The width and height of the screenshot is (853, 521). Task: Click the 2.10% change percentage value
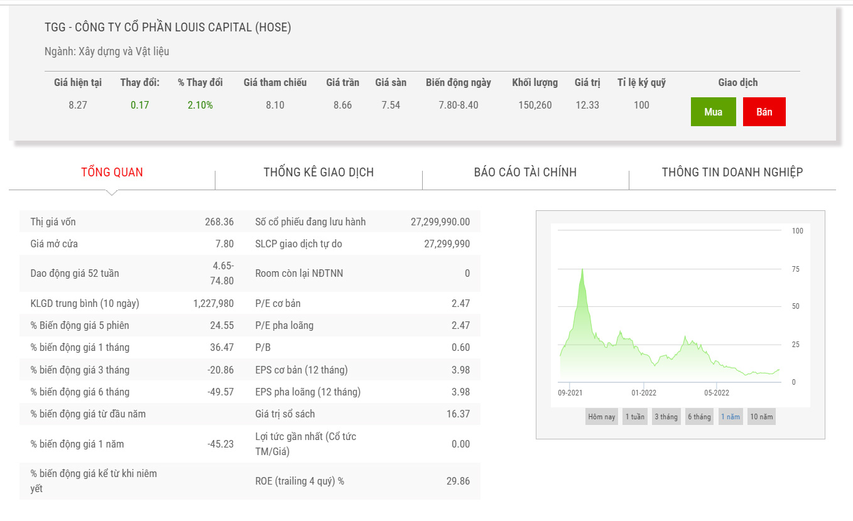point(200,105)
